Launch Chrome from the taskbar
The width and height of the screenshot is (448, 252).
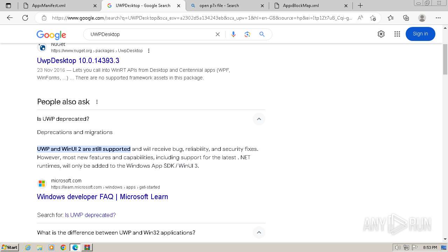63,247
